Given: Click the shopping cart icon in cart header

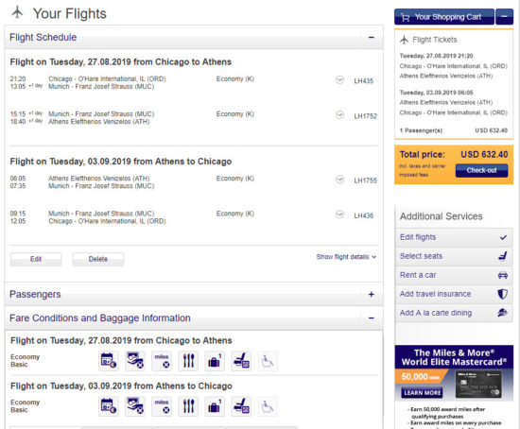Looking at the screenshot, I should (406, 17).
